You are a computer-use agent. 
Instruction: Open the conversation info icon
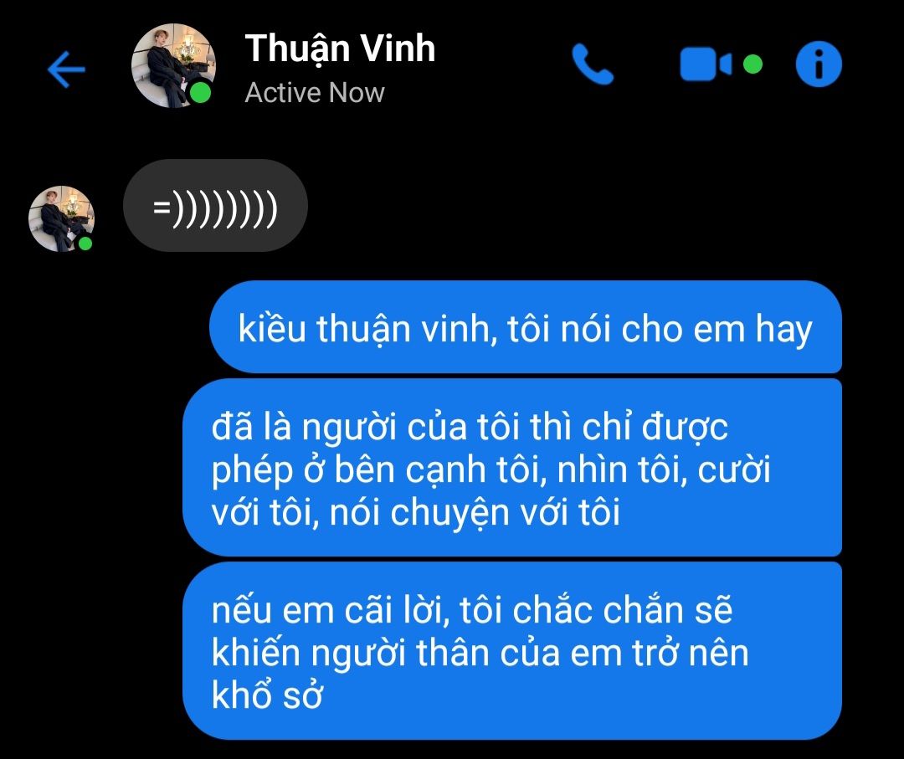coord(819,64)
